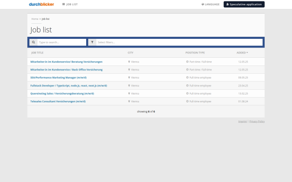Open Telesales Consultant Versicherungen job
The height and width of the screenshot is (182, 292).
pos(58,101)
